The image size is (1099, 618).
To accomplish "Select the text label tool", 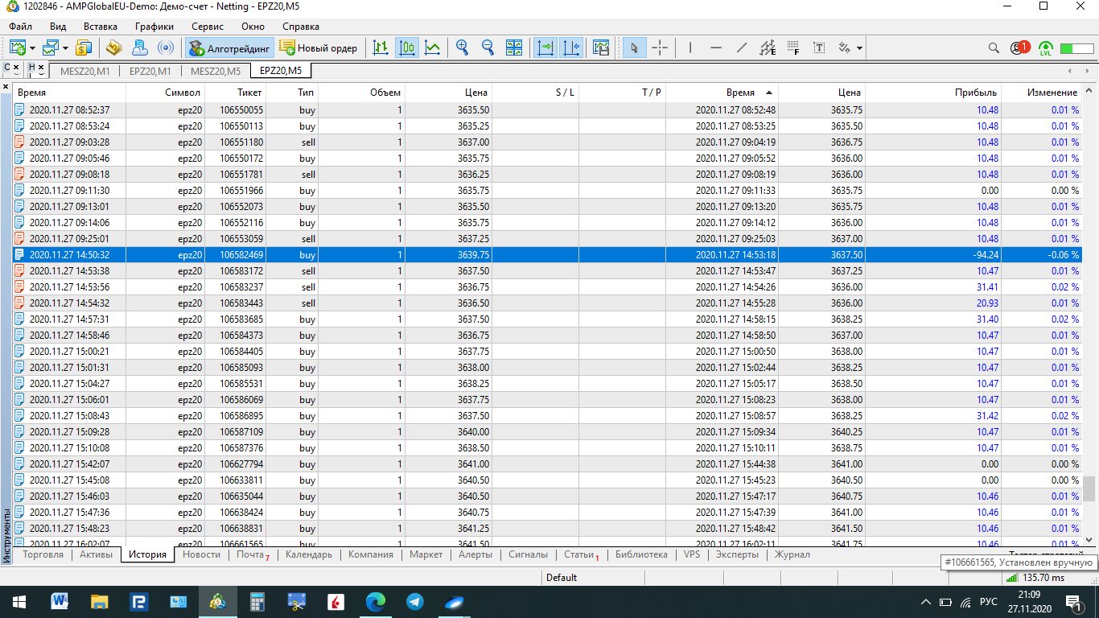I will point(819,47).
